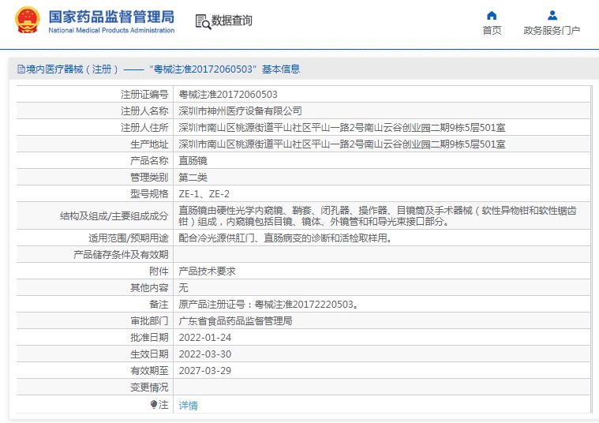Click the 管理类别 label
Viewport: 599px width, 423px height.
[149, 178]
